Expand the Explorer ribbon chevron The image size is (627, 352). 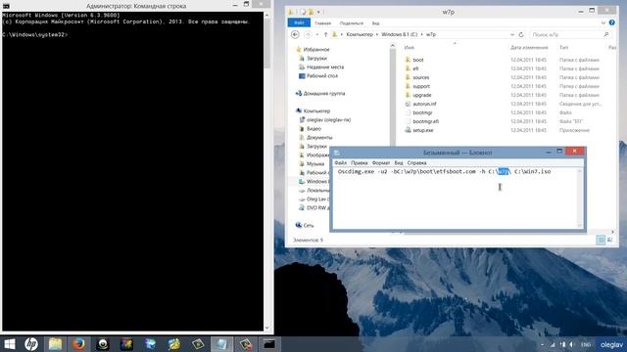(603, 23)
